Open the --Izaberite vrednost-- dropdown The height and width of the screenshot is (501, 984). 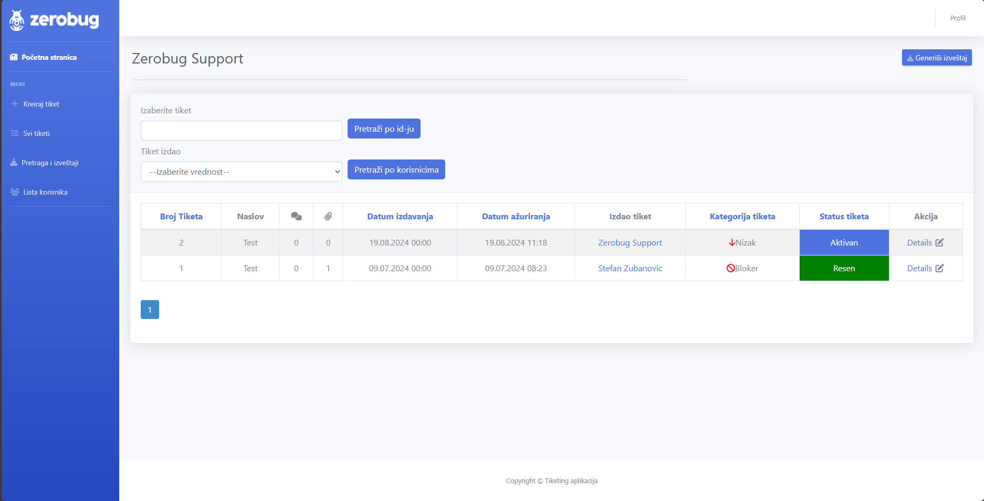tap(241, 172)
